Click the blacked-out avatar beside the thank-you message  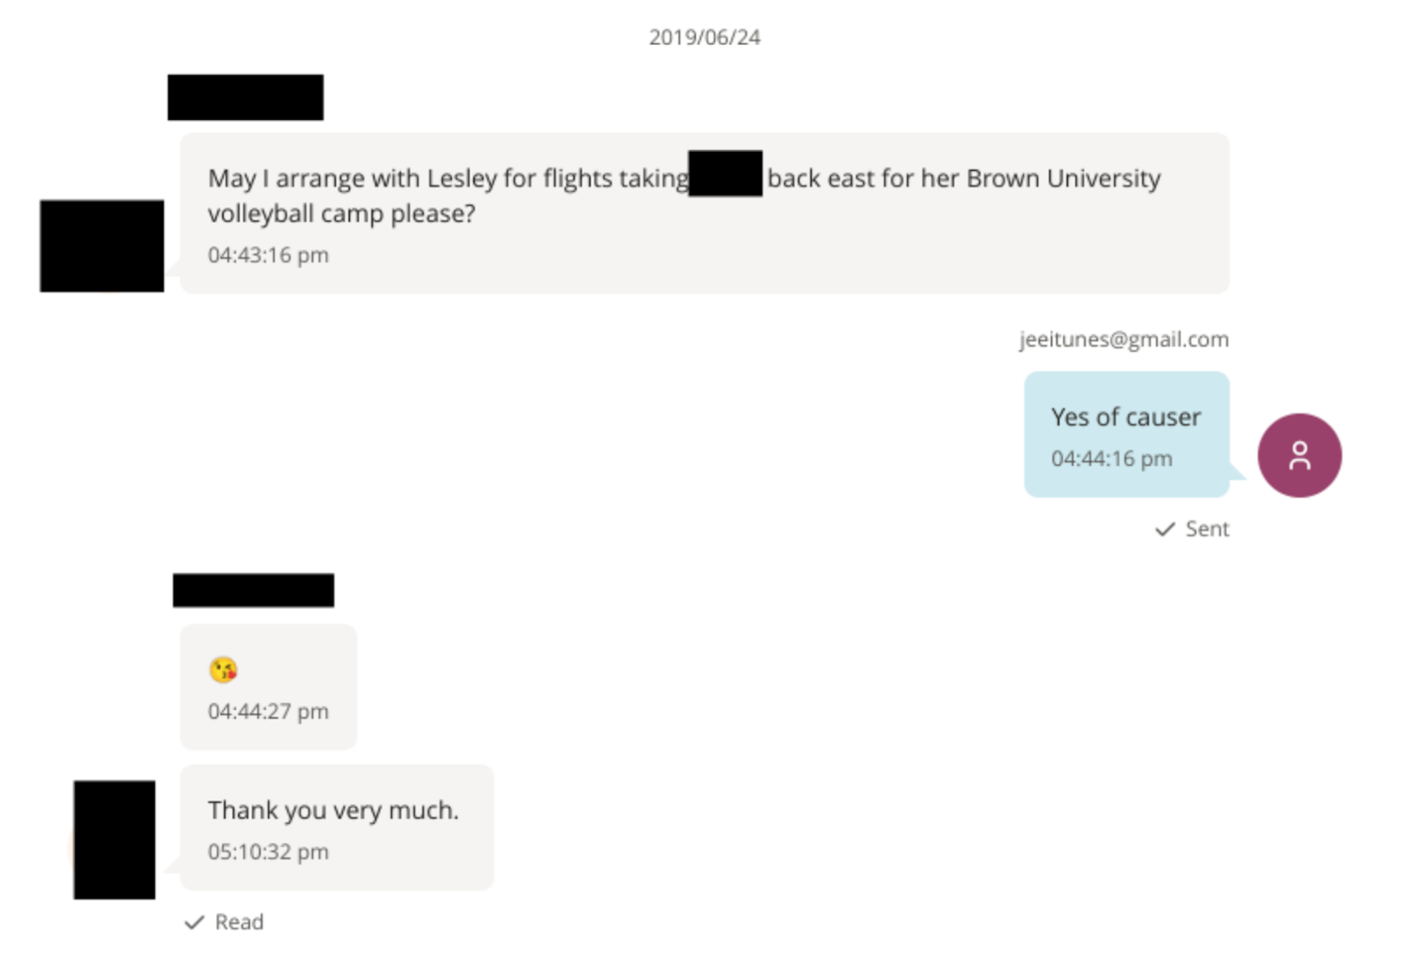(x=114, y=839)
